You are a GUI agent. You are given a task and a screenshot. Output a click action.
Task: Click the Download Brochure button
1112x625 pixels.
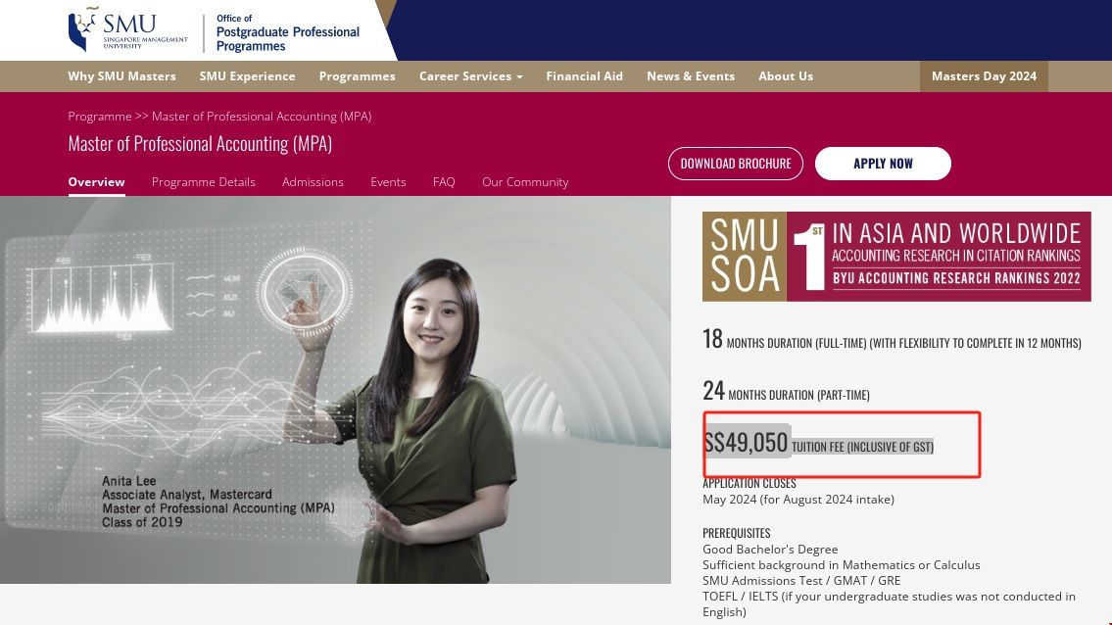736,163
